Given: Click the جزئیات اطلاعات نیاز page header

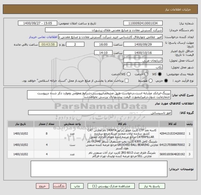Looking at the screenshot, I should click(178, 10).
